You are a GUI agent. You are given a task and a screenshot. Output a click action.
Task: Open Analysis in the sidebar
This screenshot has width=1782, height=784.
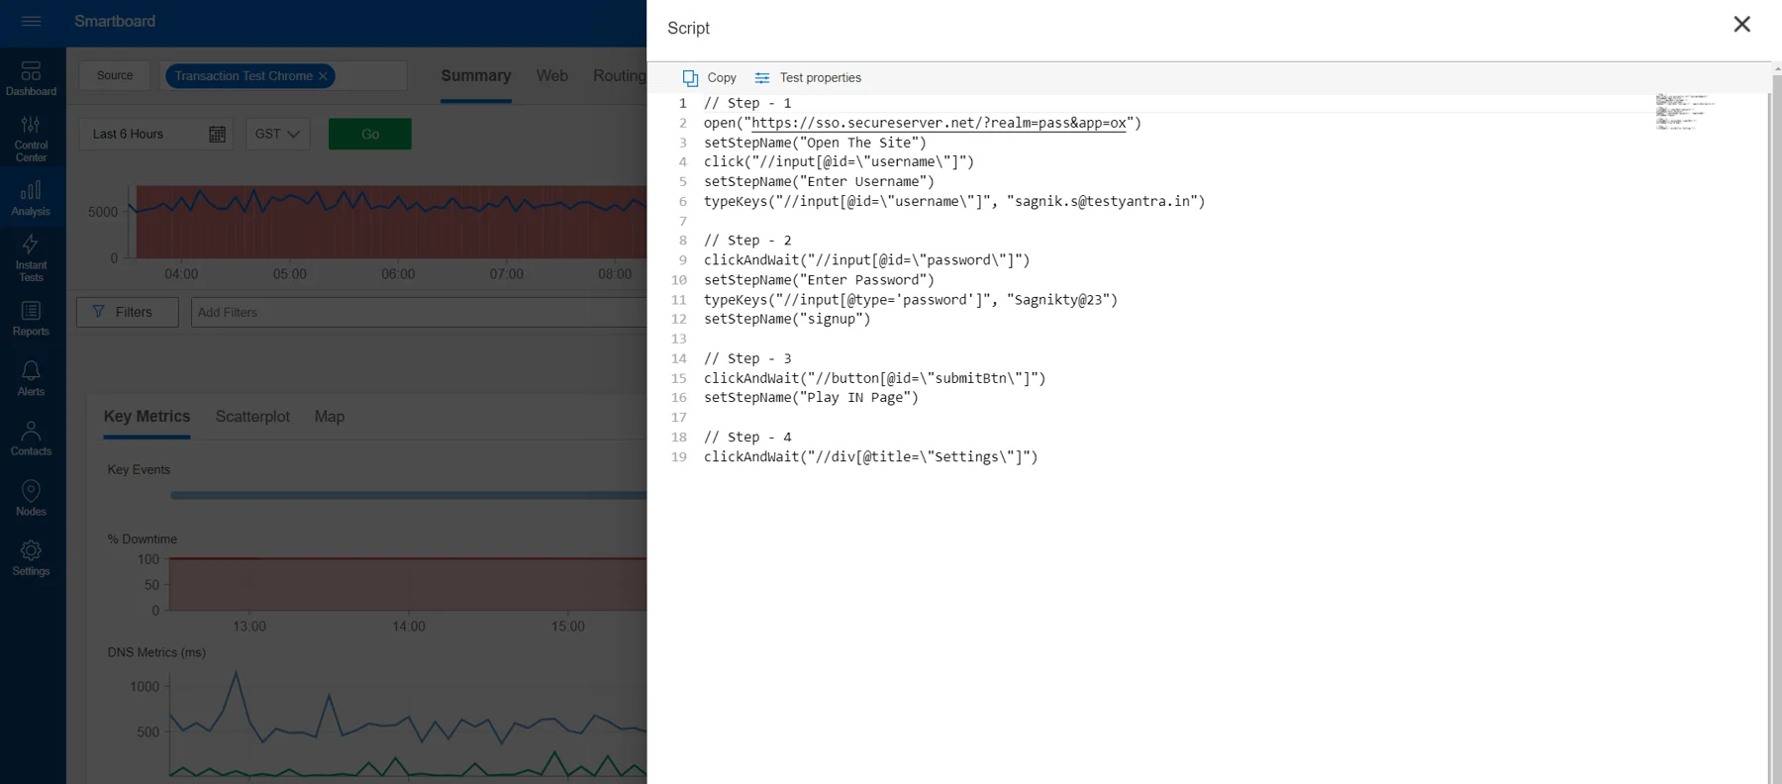31,198
